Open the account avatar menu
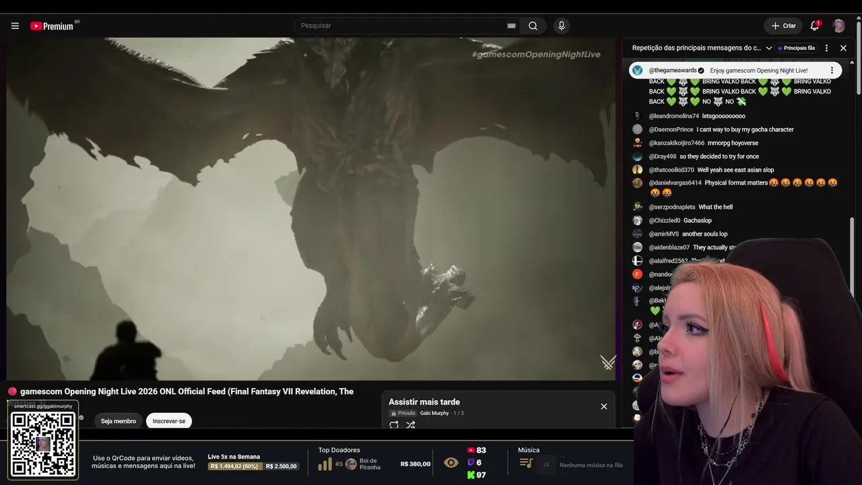Viewport: 862px width, 485px height. click(838, 26)
